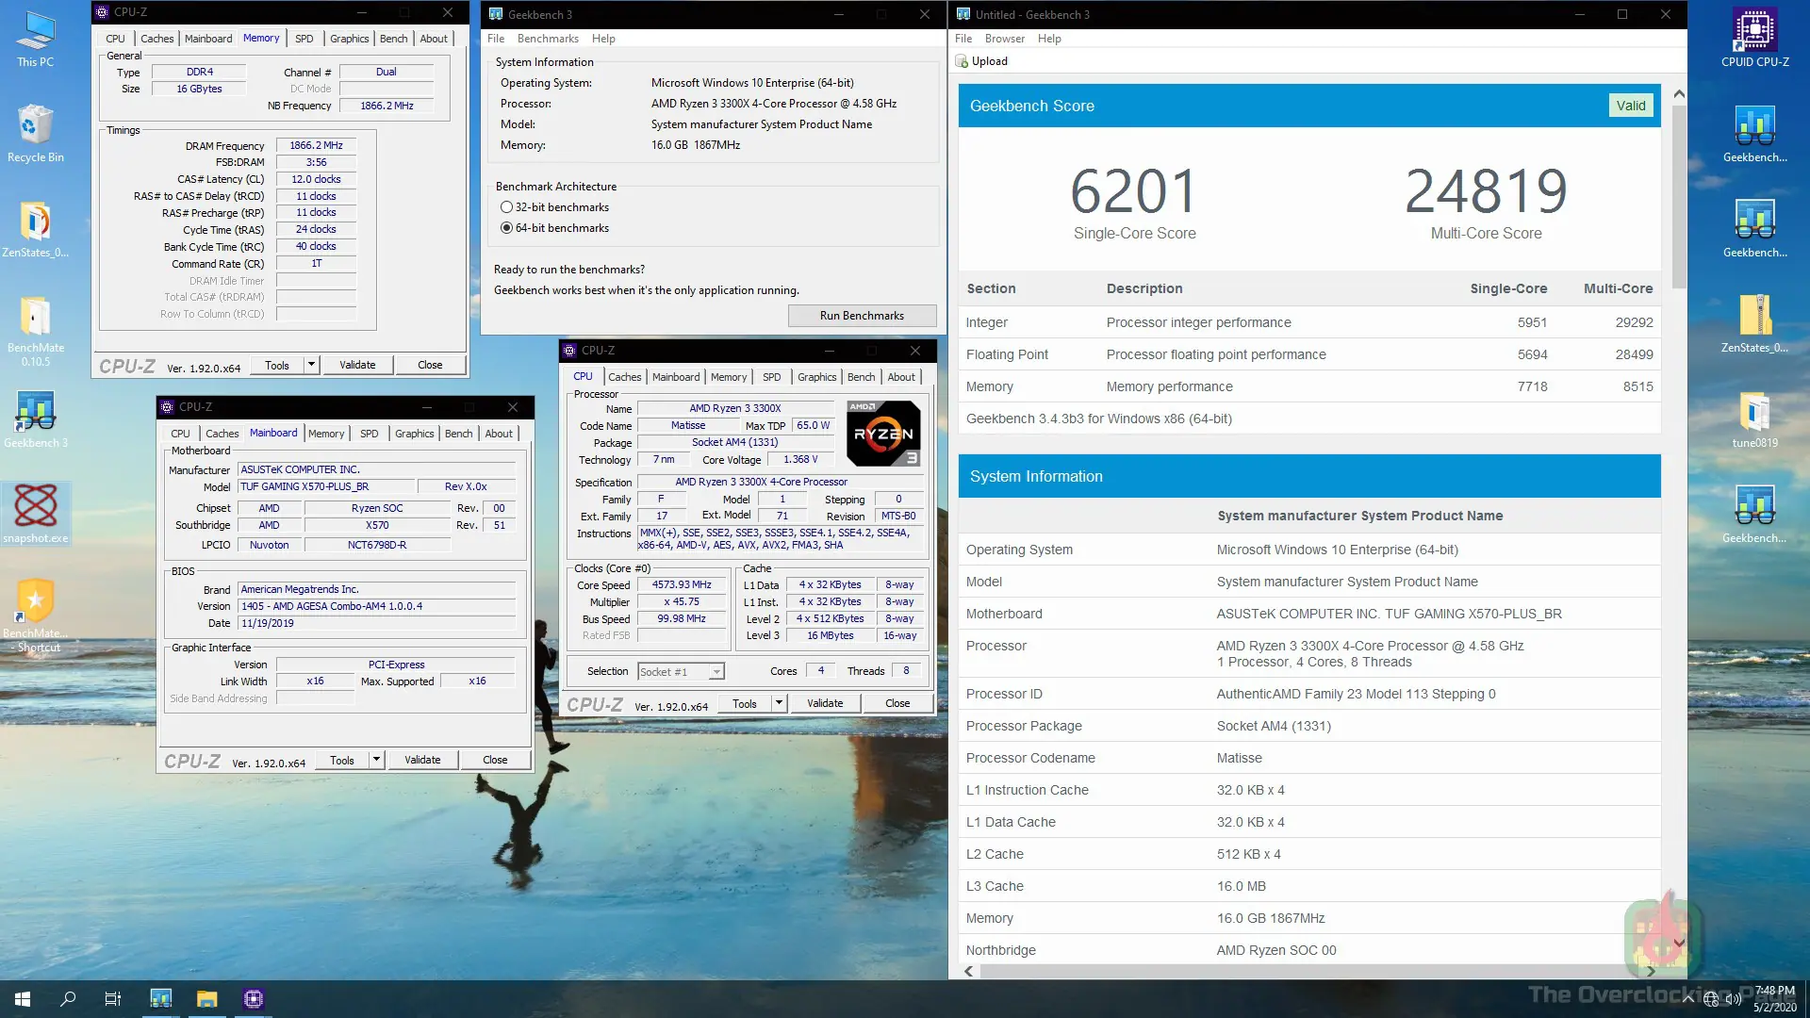The width and height of the screenshot is (1810, 1018).
Task: Open ZenStates desktop icon below Recycle Bin
Action: 35,229
